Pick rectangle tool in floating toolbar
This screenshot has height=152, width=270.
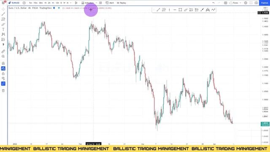[x=180, y=10]
